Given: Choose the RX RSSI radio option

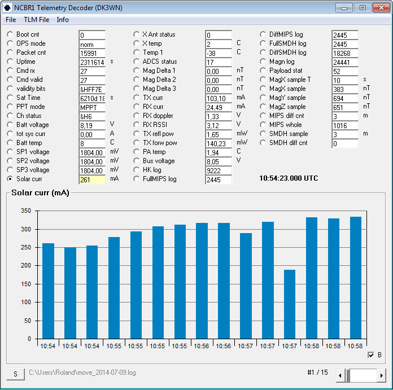Looking at the screenshot, I should click(137, 125).
